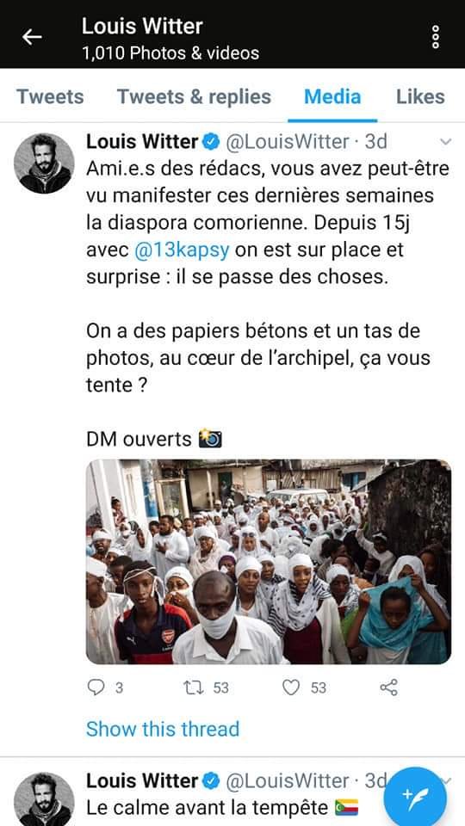This screenshot has width=465, height=826.
Task: Tap the verified badge next to Louis Witter
Action: [x=211, y=142]
